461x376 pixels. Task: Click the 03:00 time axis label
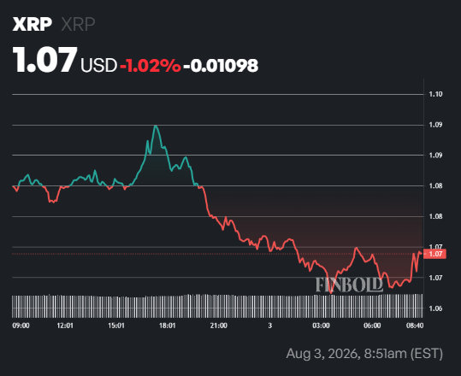(321, 326)
